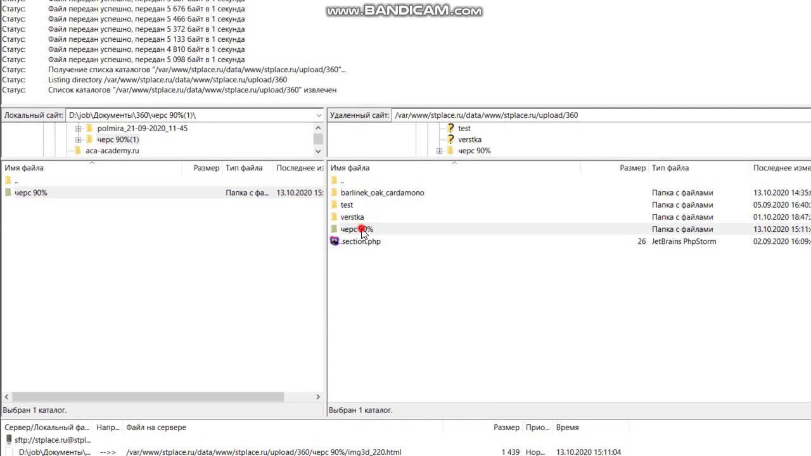811x456 pixels.
Task: Select verstka folder in remote tree
Action: [469, 139]
